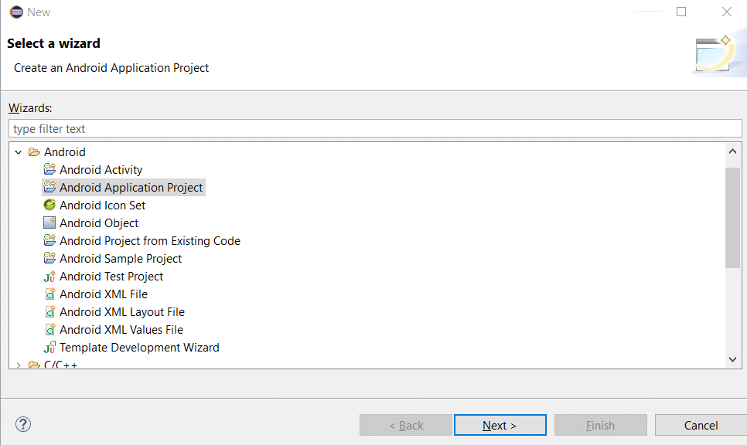Click the Cancel button

click(701, 425)
